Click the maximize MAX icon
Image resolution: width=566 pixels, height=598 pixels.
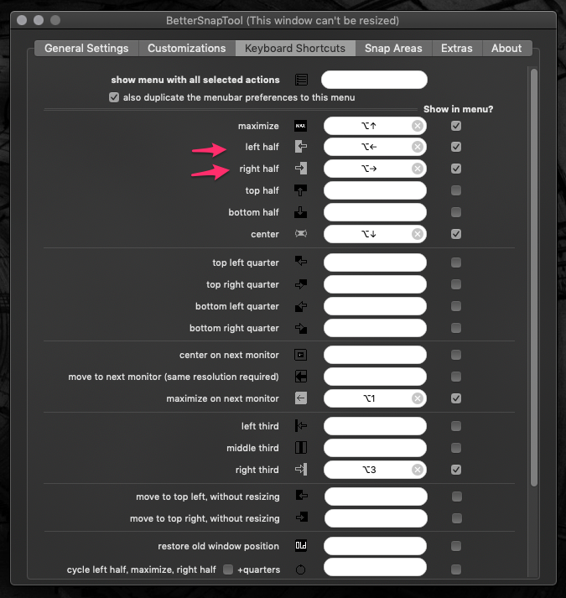pyautogui.click(x=300, y=126)
